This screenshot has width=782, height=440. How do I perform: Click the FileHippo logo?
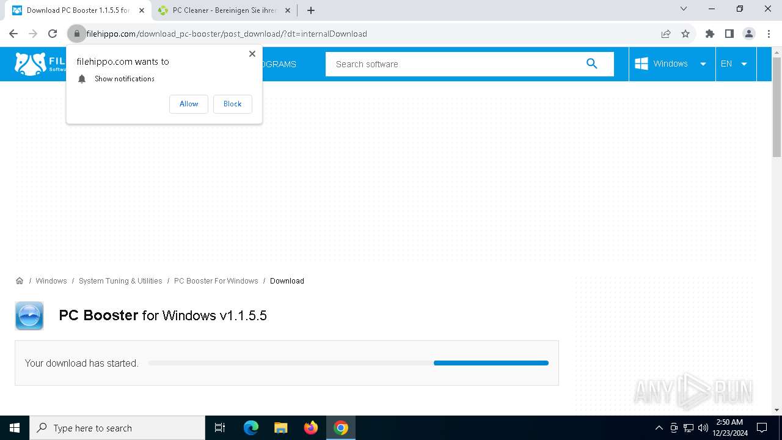(x=40, y=64)
